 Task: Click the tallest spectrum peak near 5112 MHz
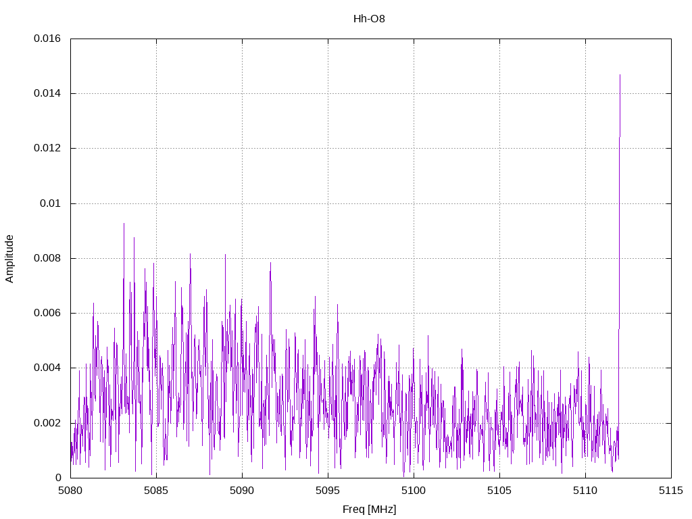pos(620,76)
